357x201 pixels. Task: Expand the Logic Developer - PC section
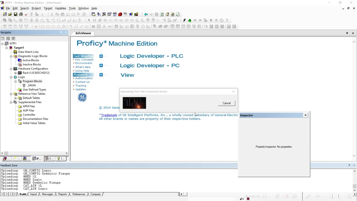pos(101,65)
